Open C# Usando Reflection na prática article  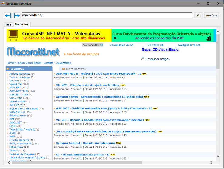82,154
